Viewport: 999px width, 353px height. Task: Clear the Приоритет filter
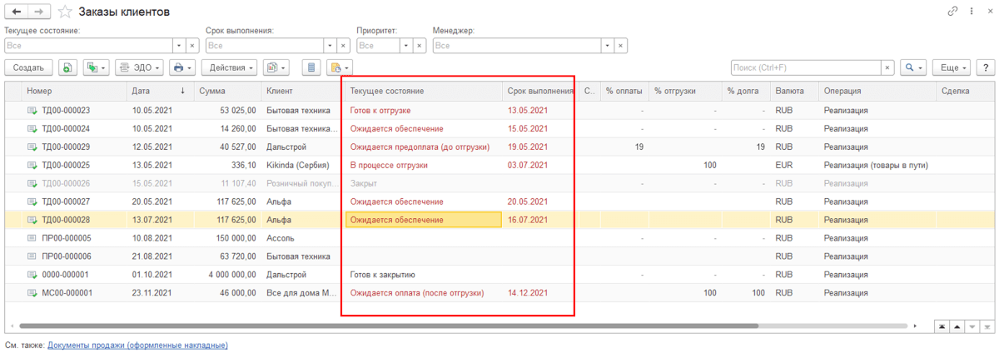[419, 45]
